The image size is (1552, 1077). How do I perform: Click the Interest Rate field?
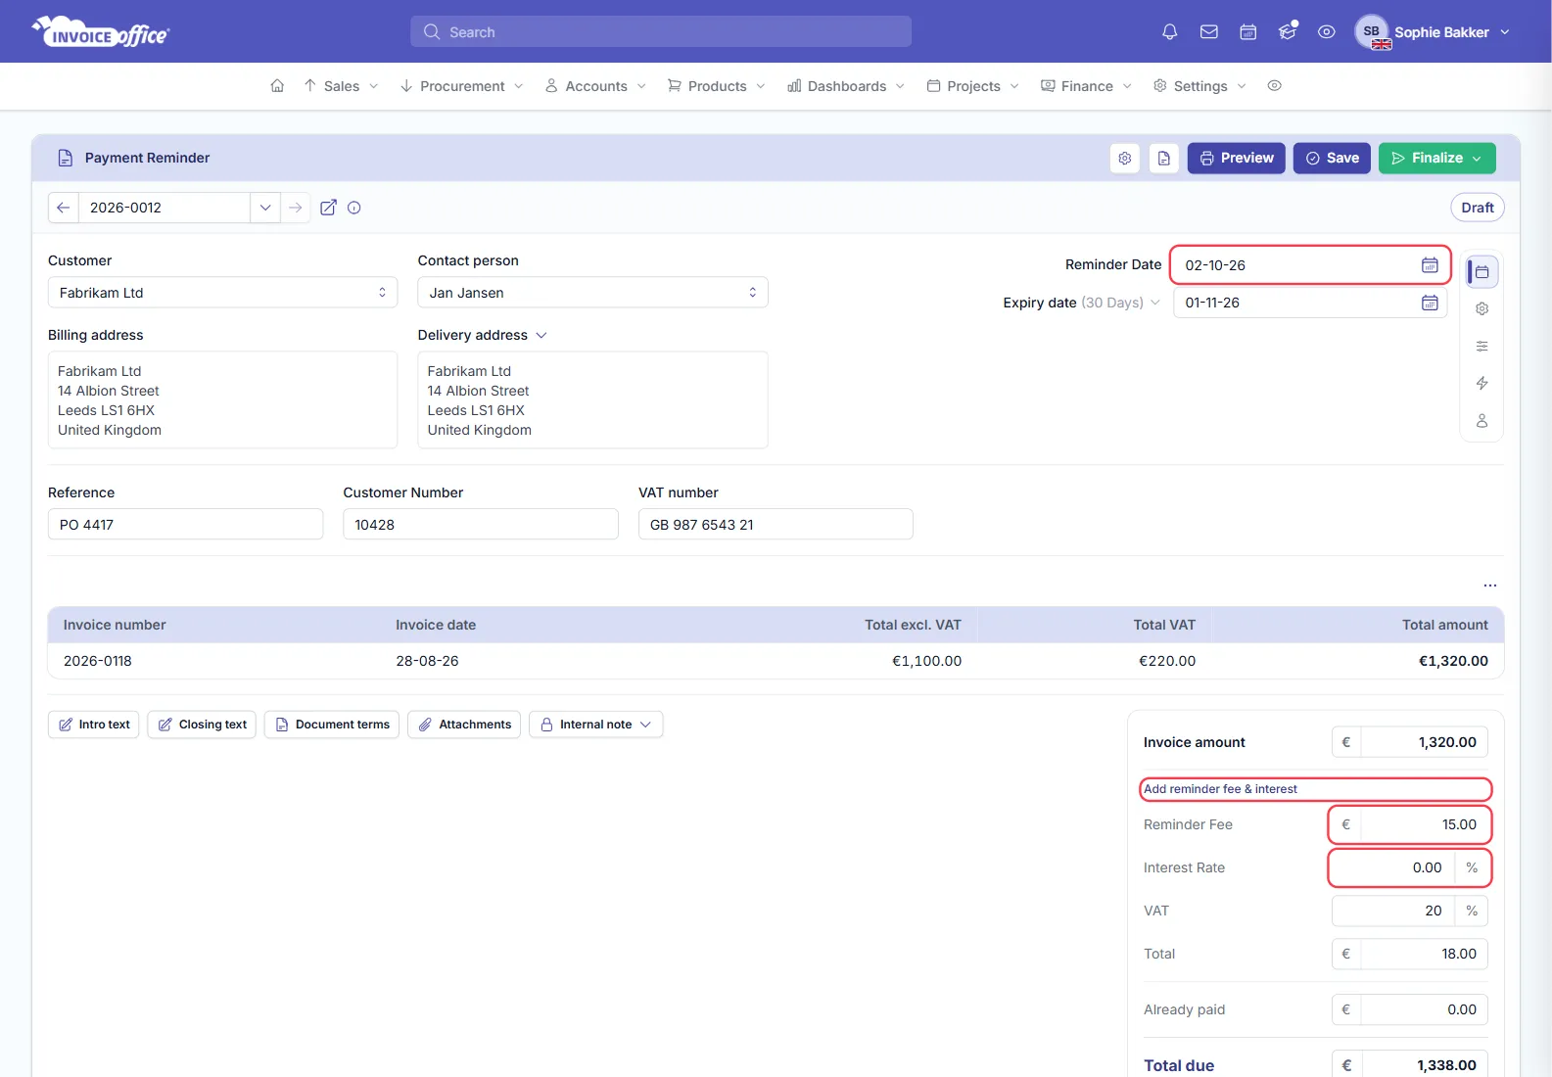[1410, 867]
